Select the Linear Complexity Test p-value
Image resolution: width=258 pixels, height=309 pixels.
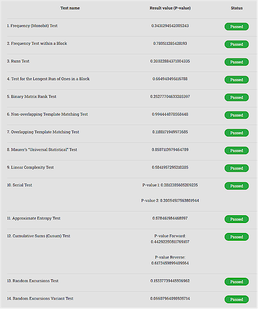click(x=170, y=167)
